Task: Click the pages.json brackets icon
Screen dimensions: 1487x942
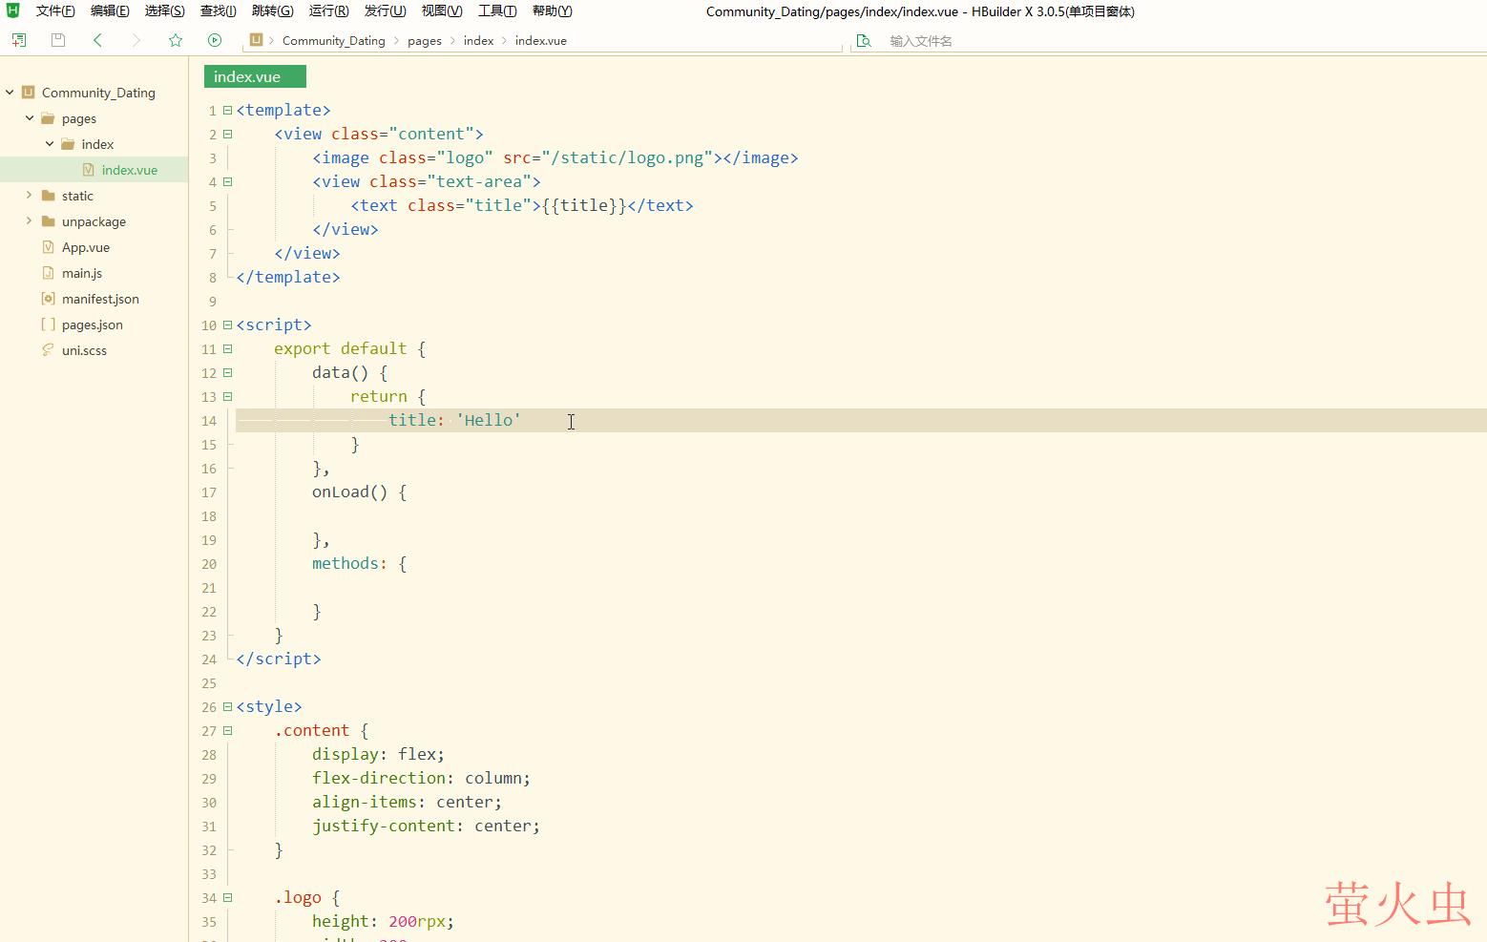Action: (49, 324)
